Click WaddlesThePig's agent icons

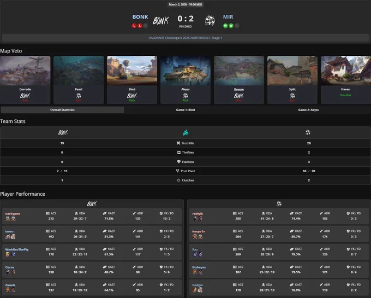10,254
